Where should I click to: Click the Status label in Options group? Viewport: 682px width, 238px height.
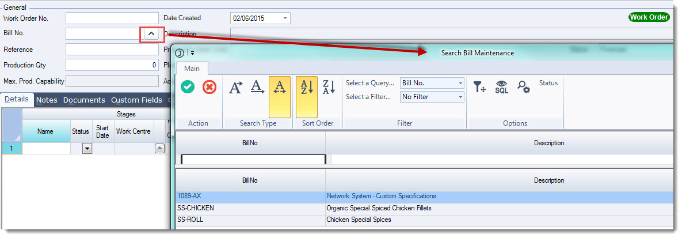tap(548, 83)
